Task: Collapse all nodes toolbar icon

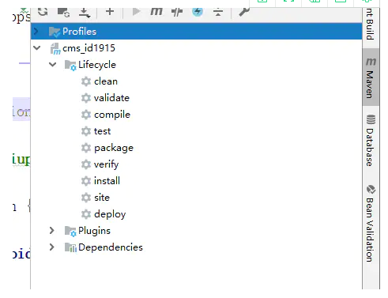Action: pyautogui.click(x=218, y=12)
